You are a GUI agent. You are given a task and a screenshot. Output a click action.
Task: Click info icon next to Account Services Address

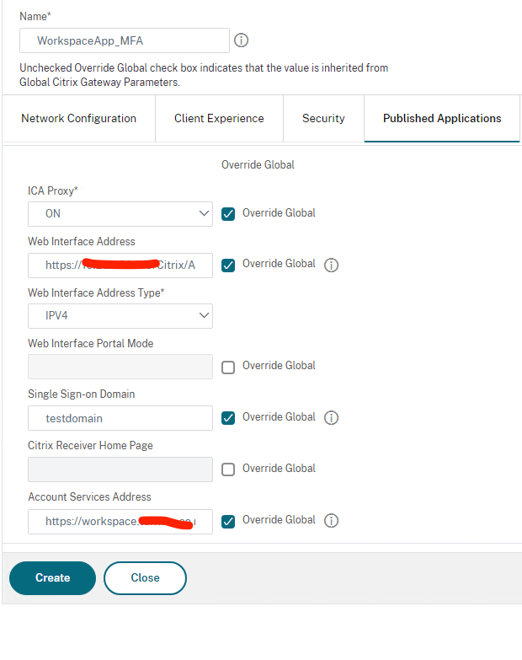coord(331,520)
